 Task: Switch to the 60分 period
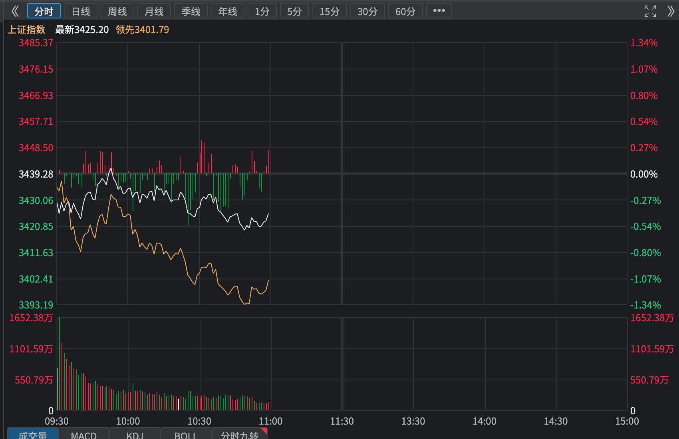(405, 11)
